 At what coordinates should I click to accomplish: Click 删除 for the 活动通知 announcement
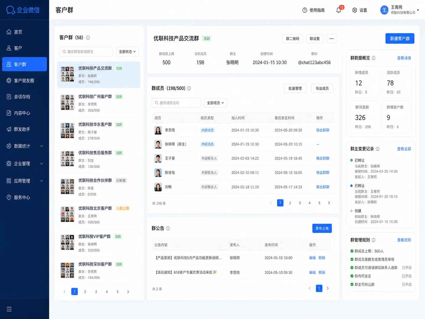tap(322, 272)
